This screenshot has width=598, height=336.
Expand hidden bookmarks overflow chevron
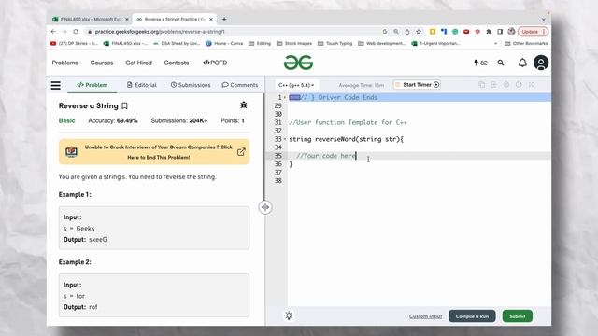495,44
